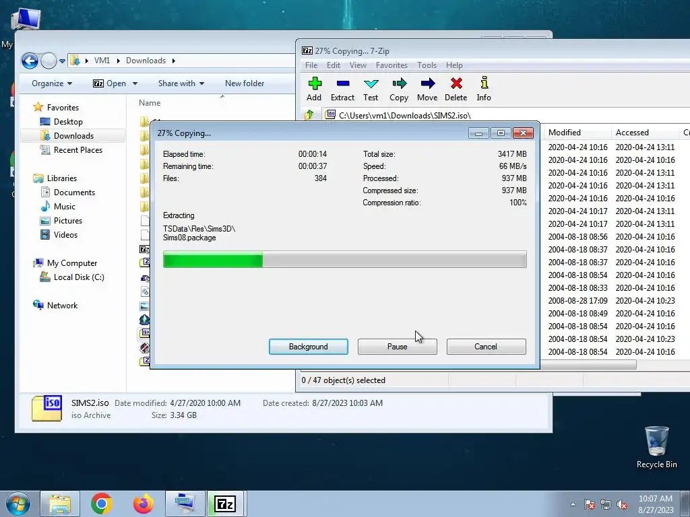Click the taskbar clock 10:07 AM
Screen dimensions: 690x517
tap(655, 499)
